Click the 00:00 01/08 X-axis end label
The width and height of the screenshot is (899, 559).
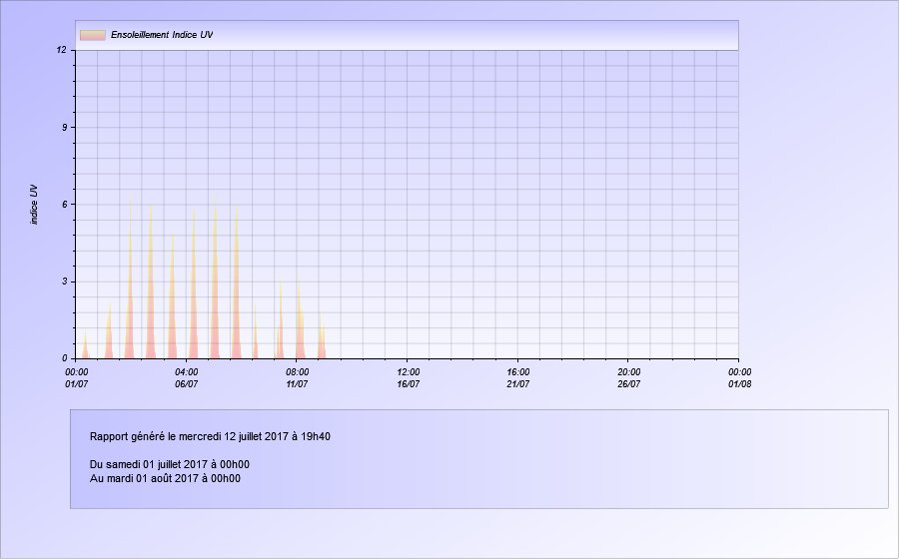point(738,377)
